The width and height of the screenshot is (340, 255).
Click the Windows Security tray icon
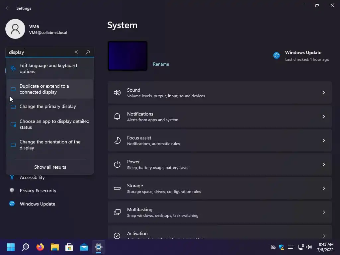pos(282,247)
